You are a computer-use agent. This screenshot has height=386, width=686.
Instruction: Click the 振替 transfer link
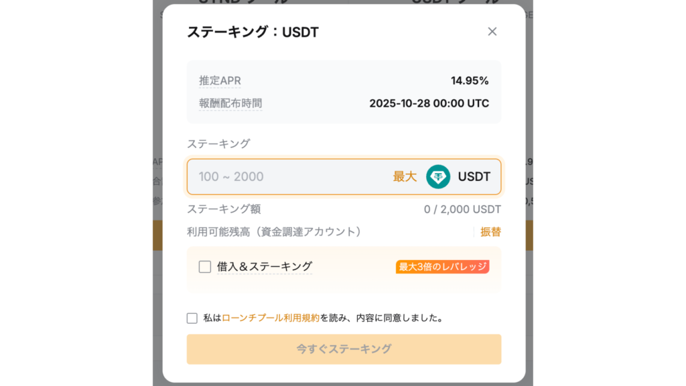coord(490,232)
